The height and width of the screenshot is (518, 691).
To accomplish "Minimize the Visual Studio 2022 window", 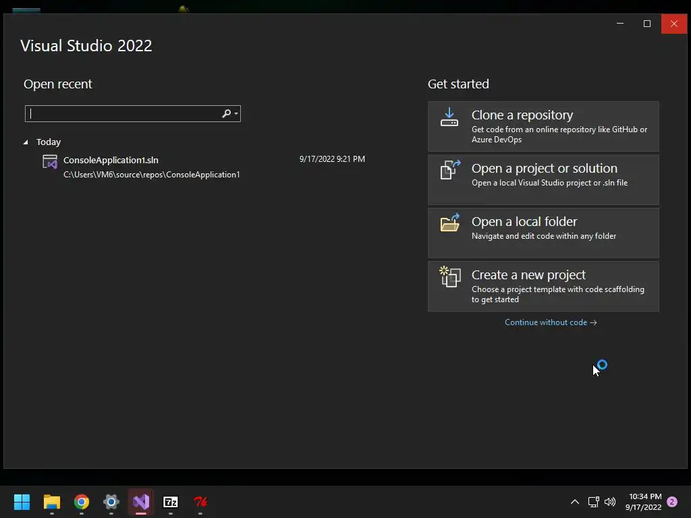I will [620, 24].
